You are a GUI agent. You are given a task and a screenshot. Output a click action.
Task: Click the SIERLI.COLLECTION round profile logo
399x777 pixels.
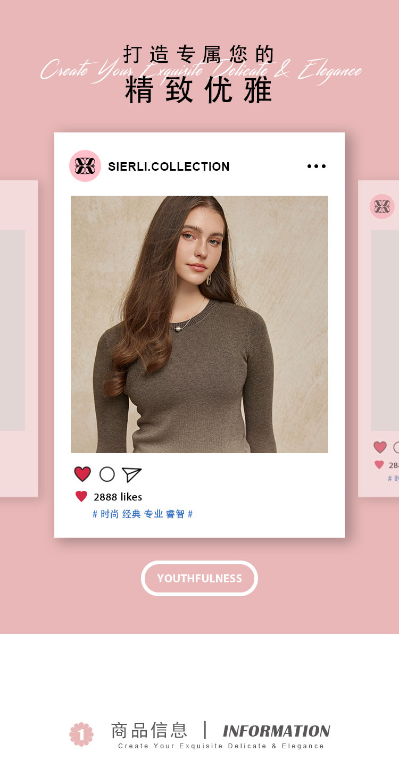85,166
